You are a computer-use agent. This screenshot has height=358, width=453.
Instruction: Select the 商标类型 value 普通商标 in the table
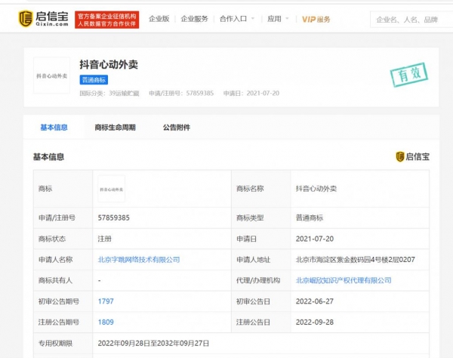(310, 218)
